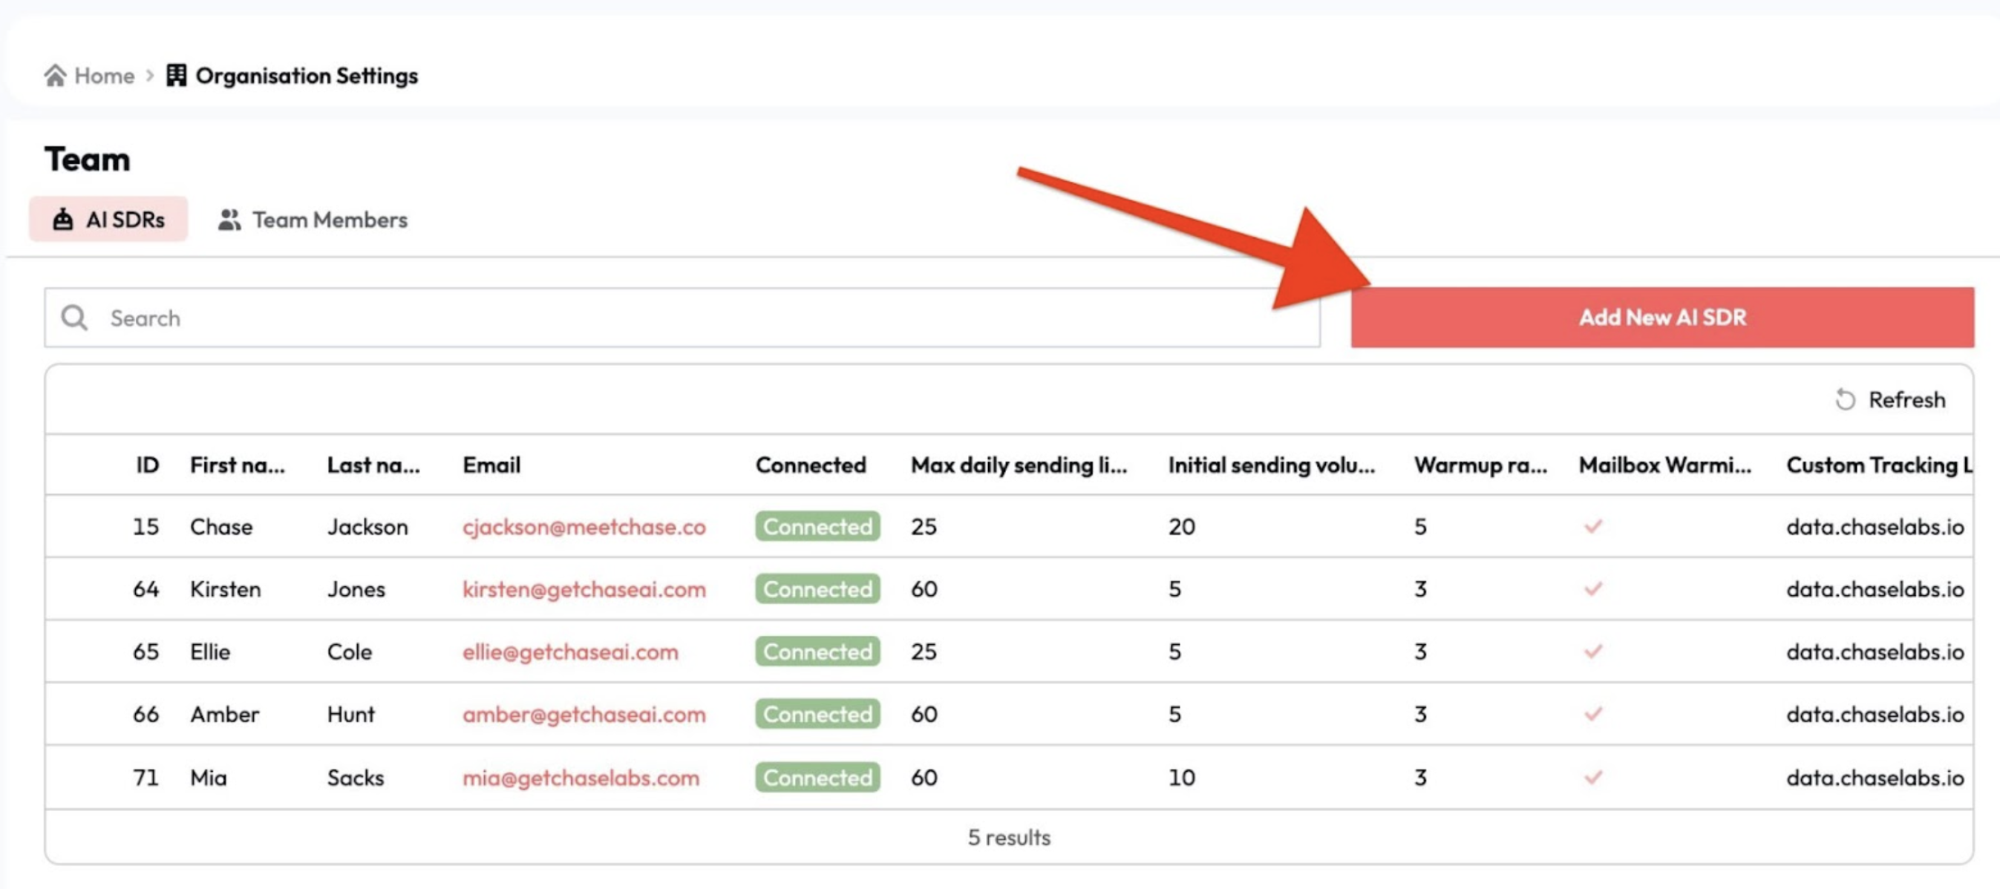Sort by Max daily sending limit header

coord(1018,465)
